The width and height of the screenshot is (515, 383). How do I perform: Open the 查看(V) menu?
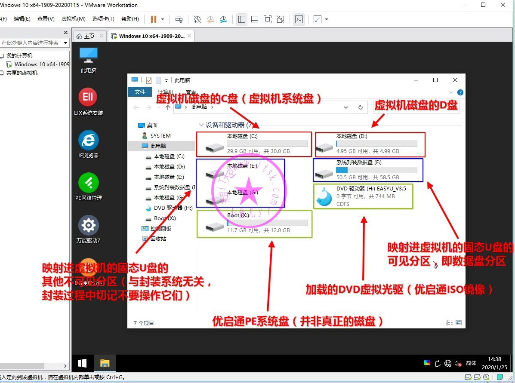pos(46,19)
